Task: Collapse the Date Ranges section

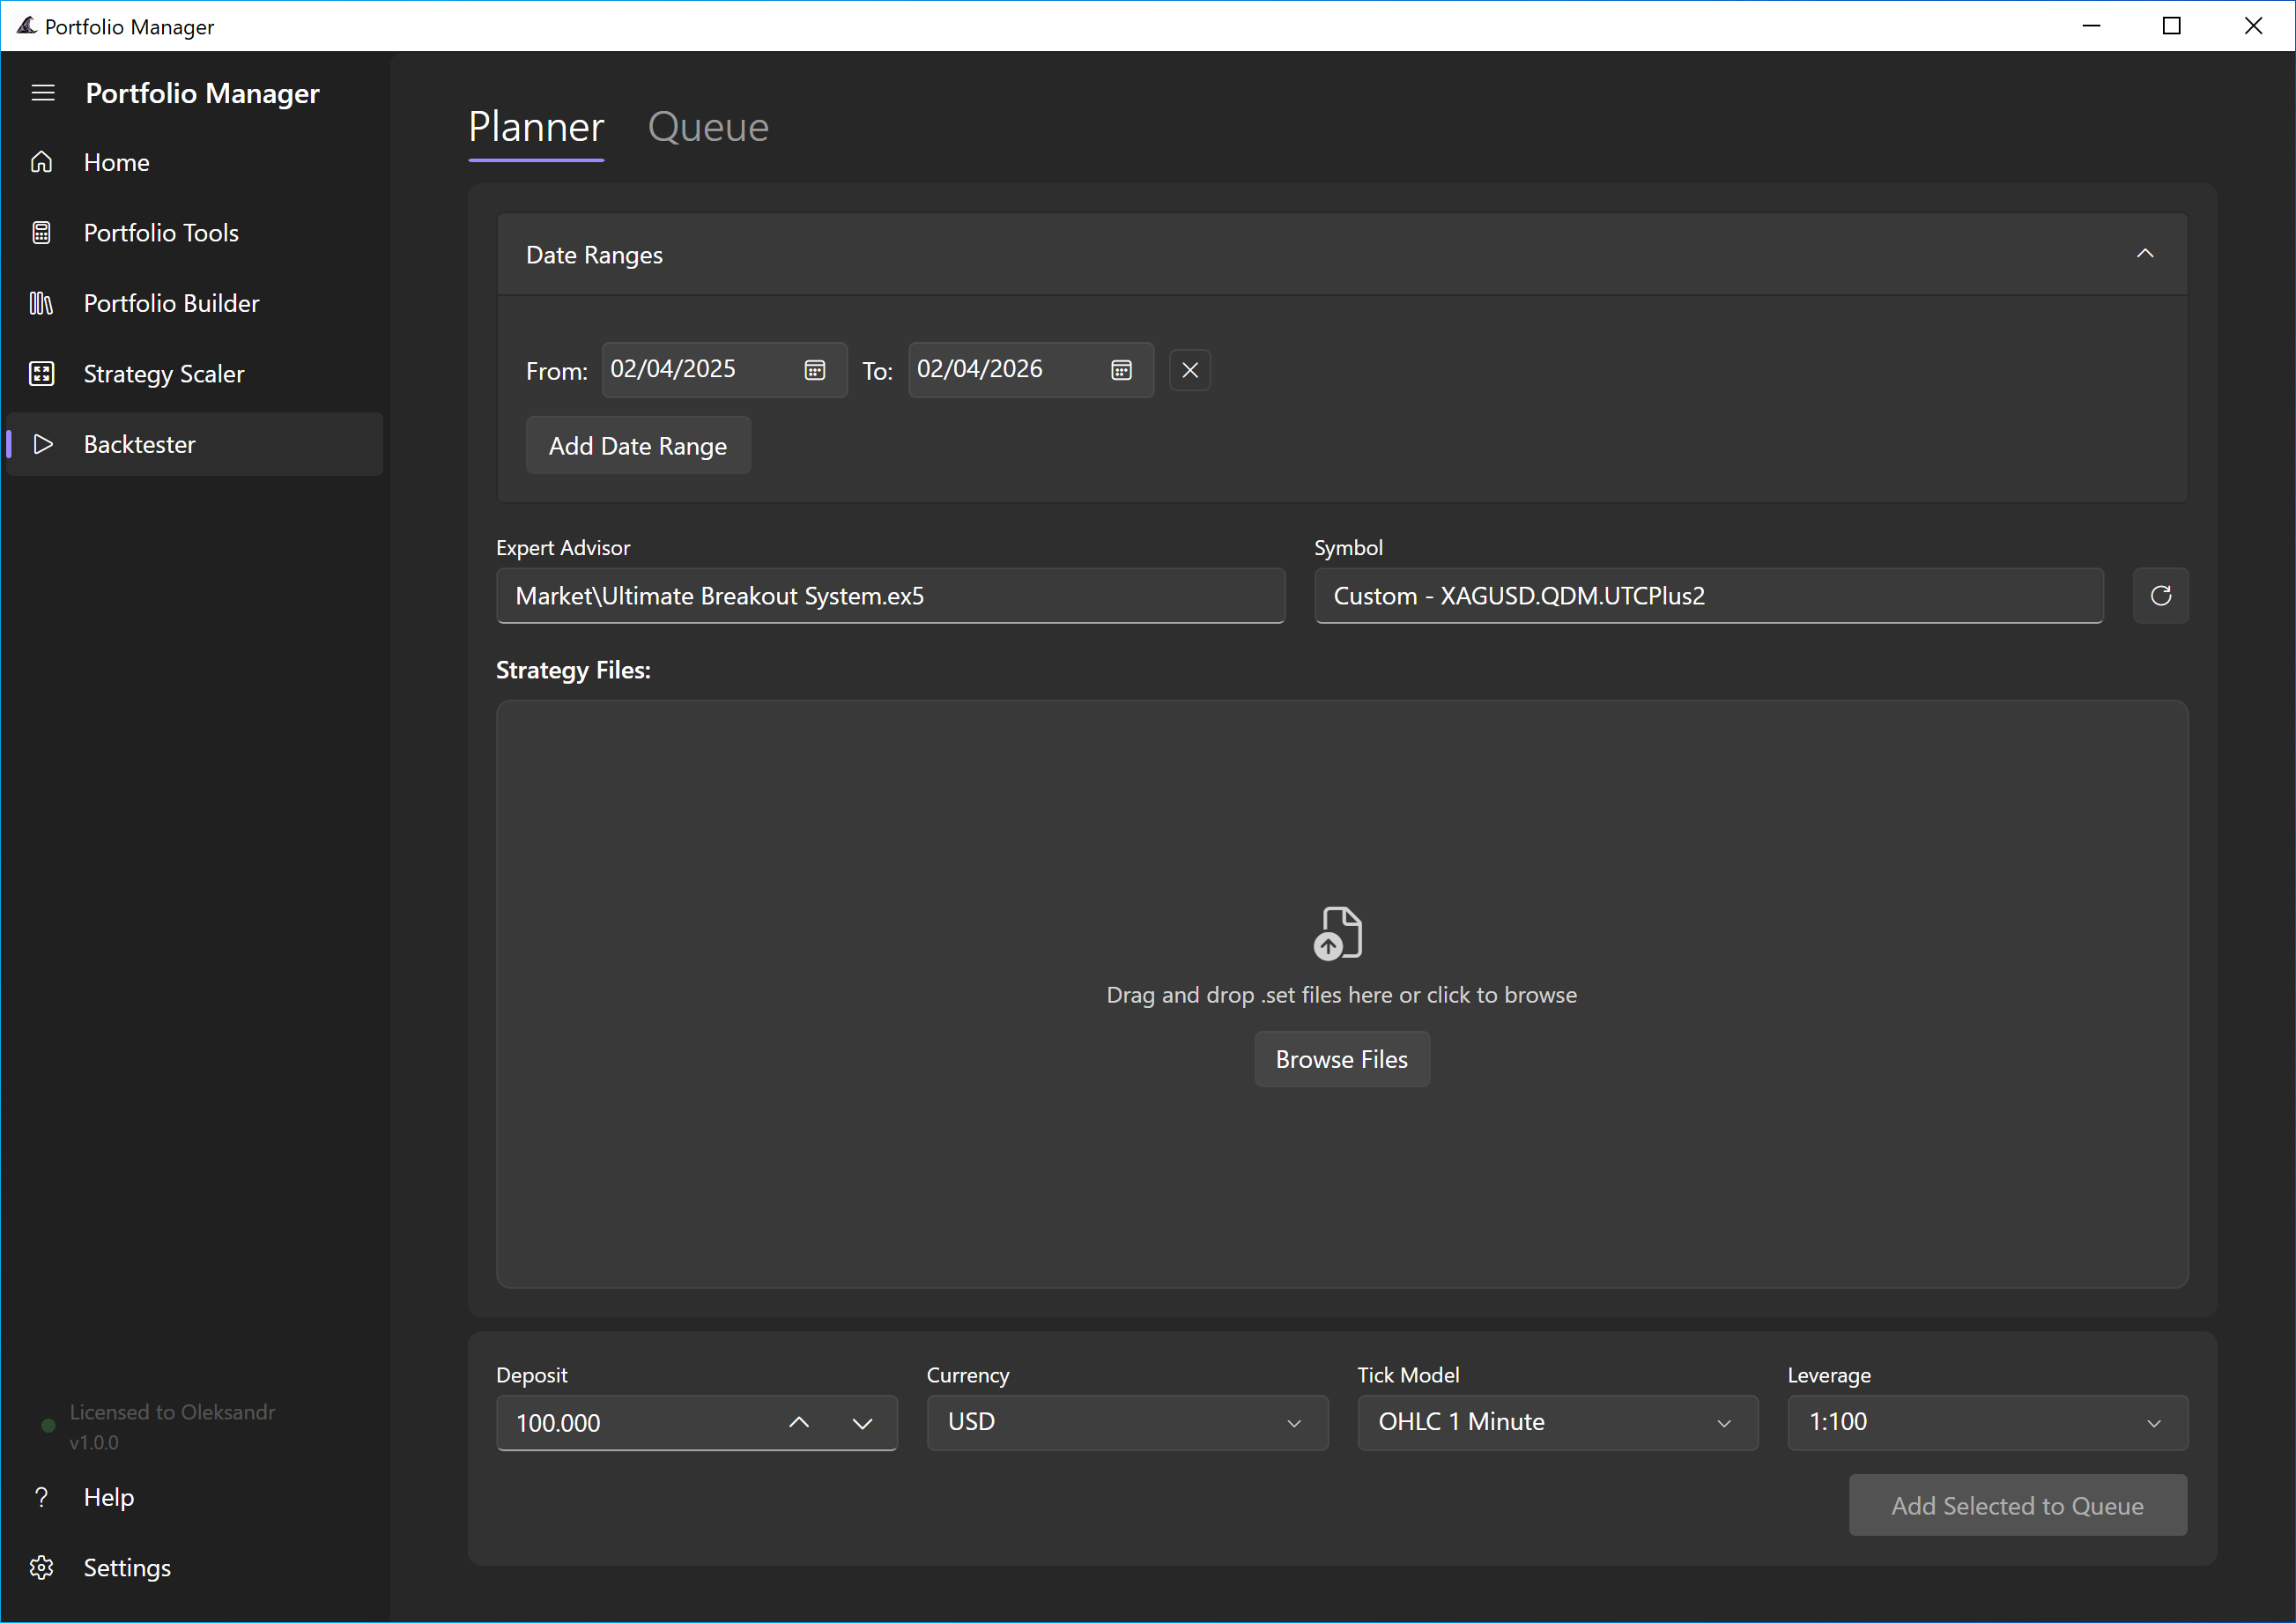Action: (x=2145, y=254)
